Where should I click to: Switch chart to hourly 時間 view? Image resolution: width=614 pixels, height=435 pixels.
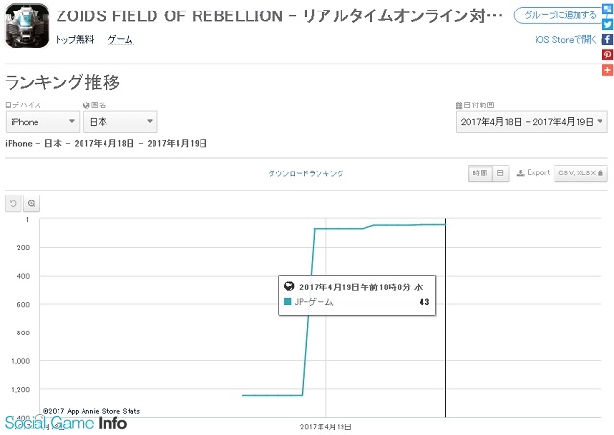click(480, 173)
